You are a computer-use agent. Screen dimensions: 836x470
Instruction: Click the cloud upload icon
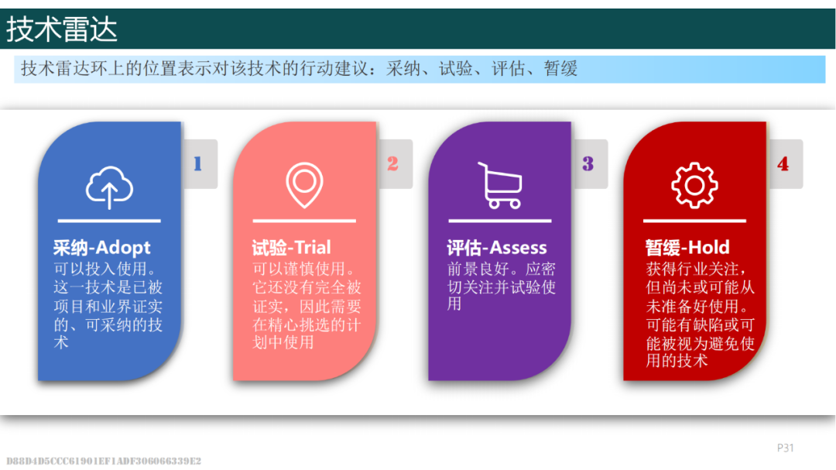tap(109, 186)
